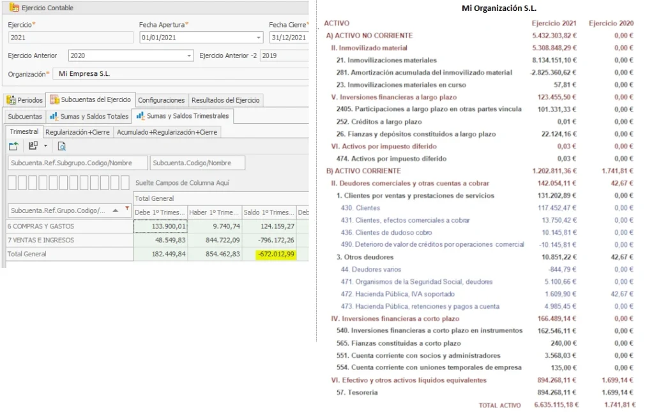This screenshot has width=654, height=412.
Task: Select the Sumas y Saldos Totales chart icon
Action: [x=54, y=116]
